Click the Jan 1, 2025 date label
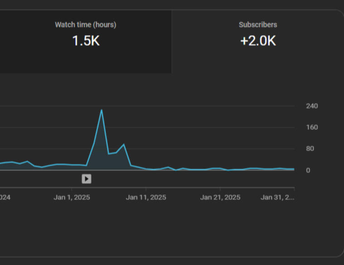This screenshot has height=265, width=344. pos(72,198)
